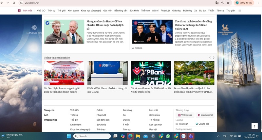The width and height of the screenshot is (262, 140).
Task: Click the AI tech founders thumbnail
Action: point(152,32)
